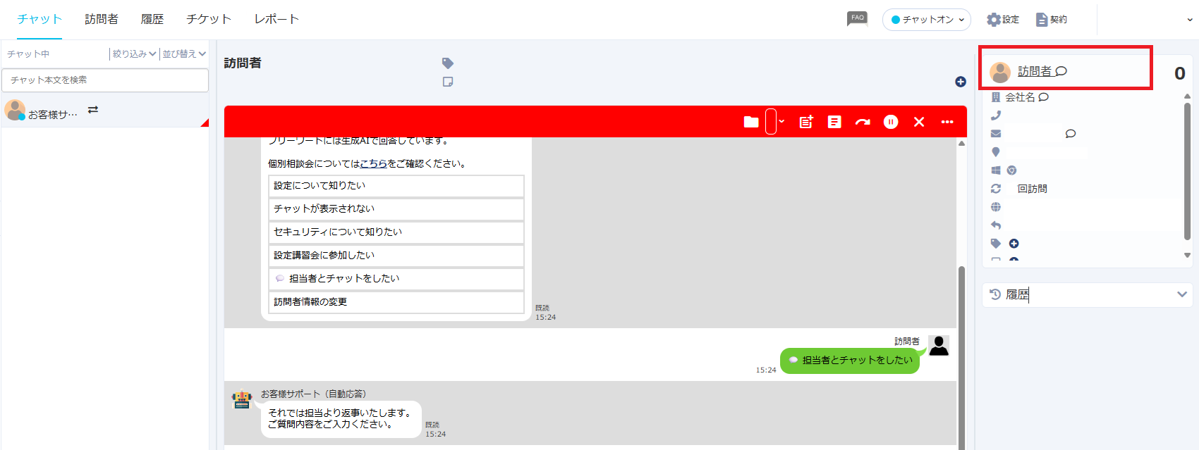Toggle the チャットオン status dropdown

pos(927,20)
